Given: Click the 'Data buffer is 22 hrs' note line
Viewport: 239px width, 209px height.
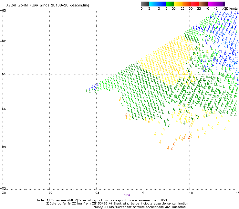Looking at the screenshot, I should 117,204.
